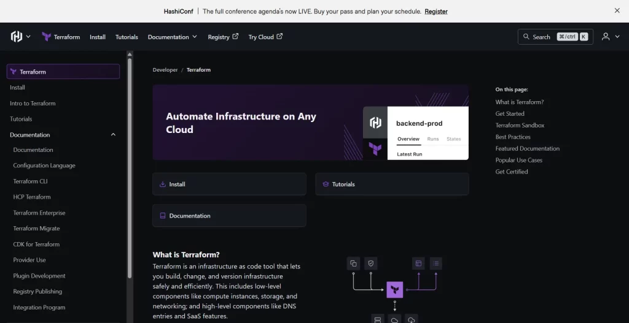Open Registry Publishing in sidebar
The image size is (629, 323).
coord(37,291)
